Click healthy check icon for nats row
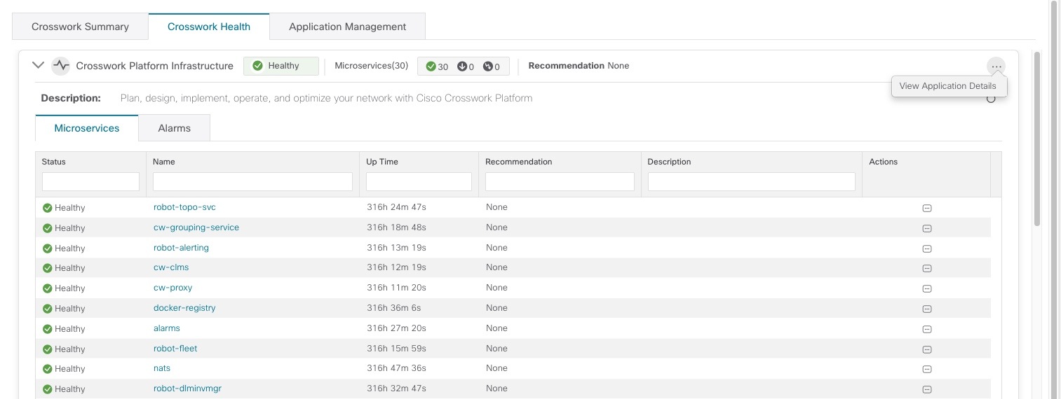The height and width of the screenshot is (399, 1061). pyautogui.click(x=47, y=369)
